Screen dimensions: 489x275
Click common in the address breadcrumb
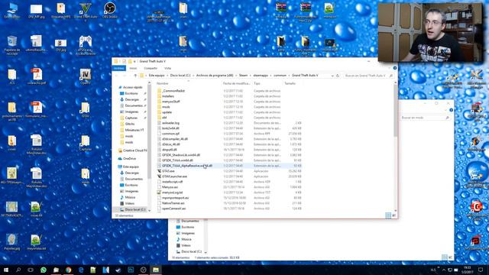(x=280, y=76)
